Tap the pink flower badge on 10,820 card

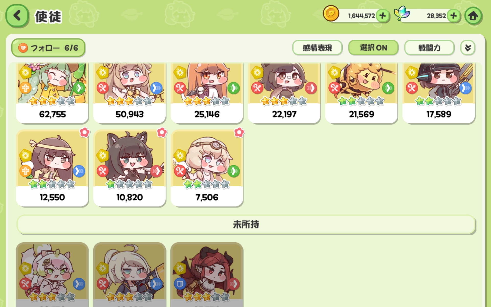pos(162,133)
